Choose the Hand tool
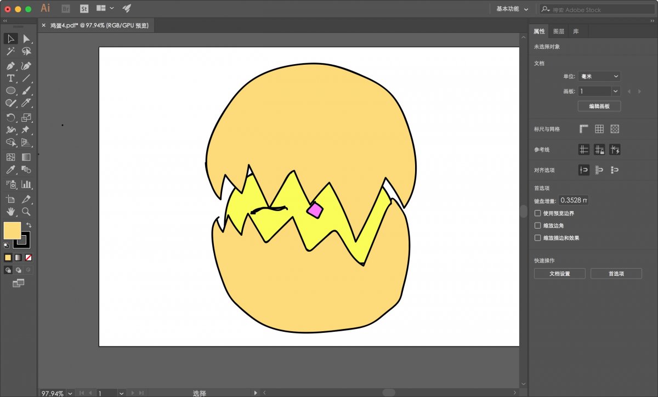Viewport: 658px width, 397px height. coord(10,212)
